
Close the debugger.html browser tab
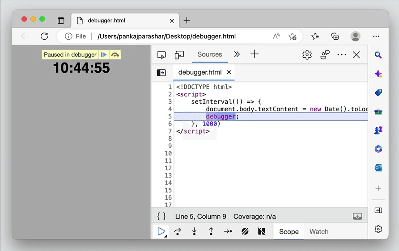click(172, 21)
